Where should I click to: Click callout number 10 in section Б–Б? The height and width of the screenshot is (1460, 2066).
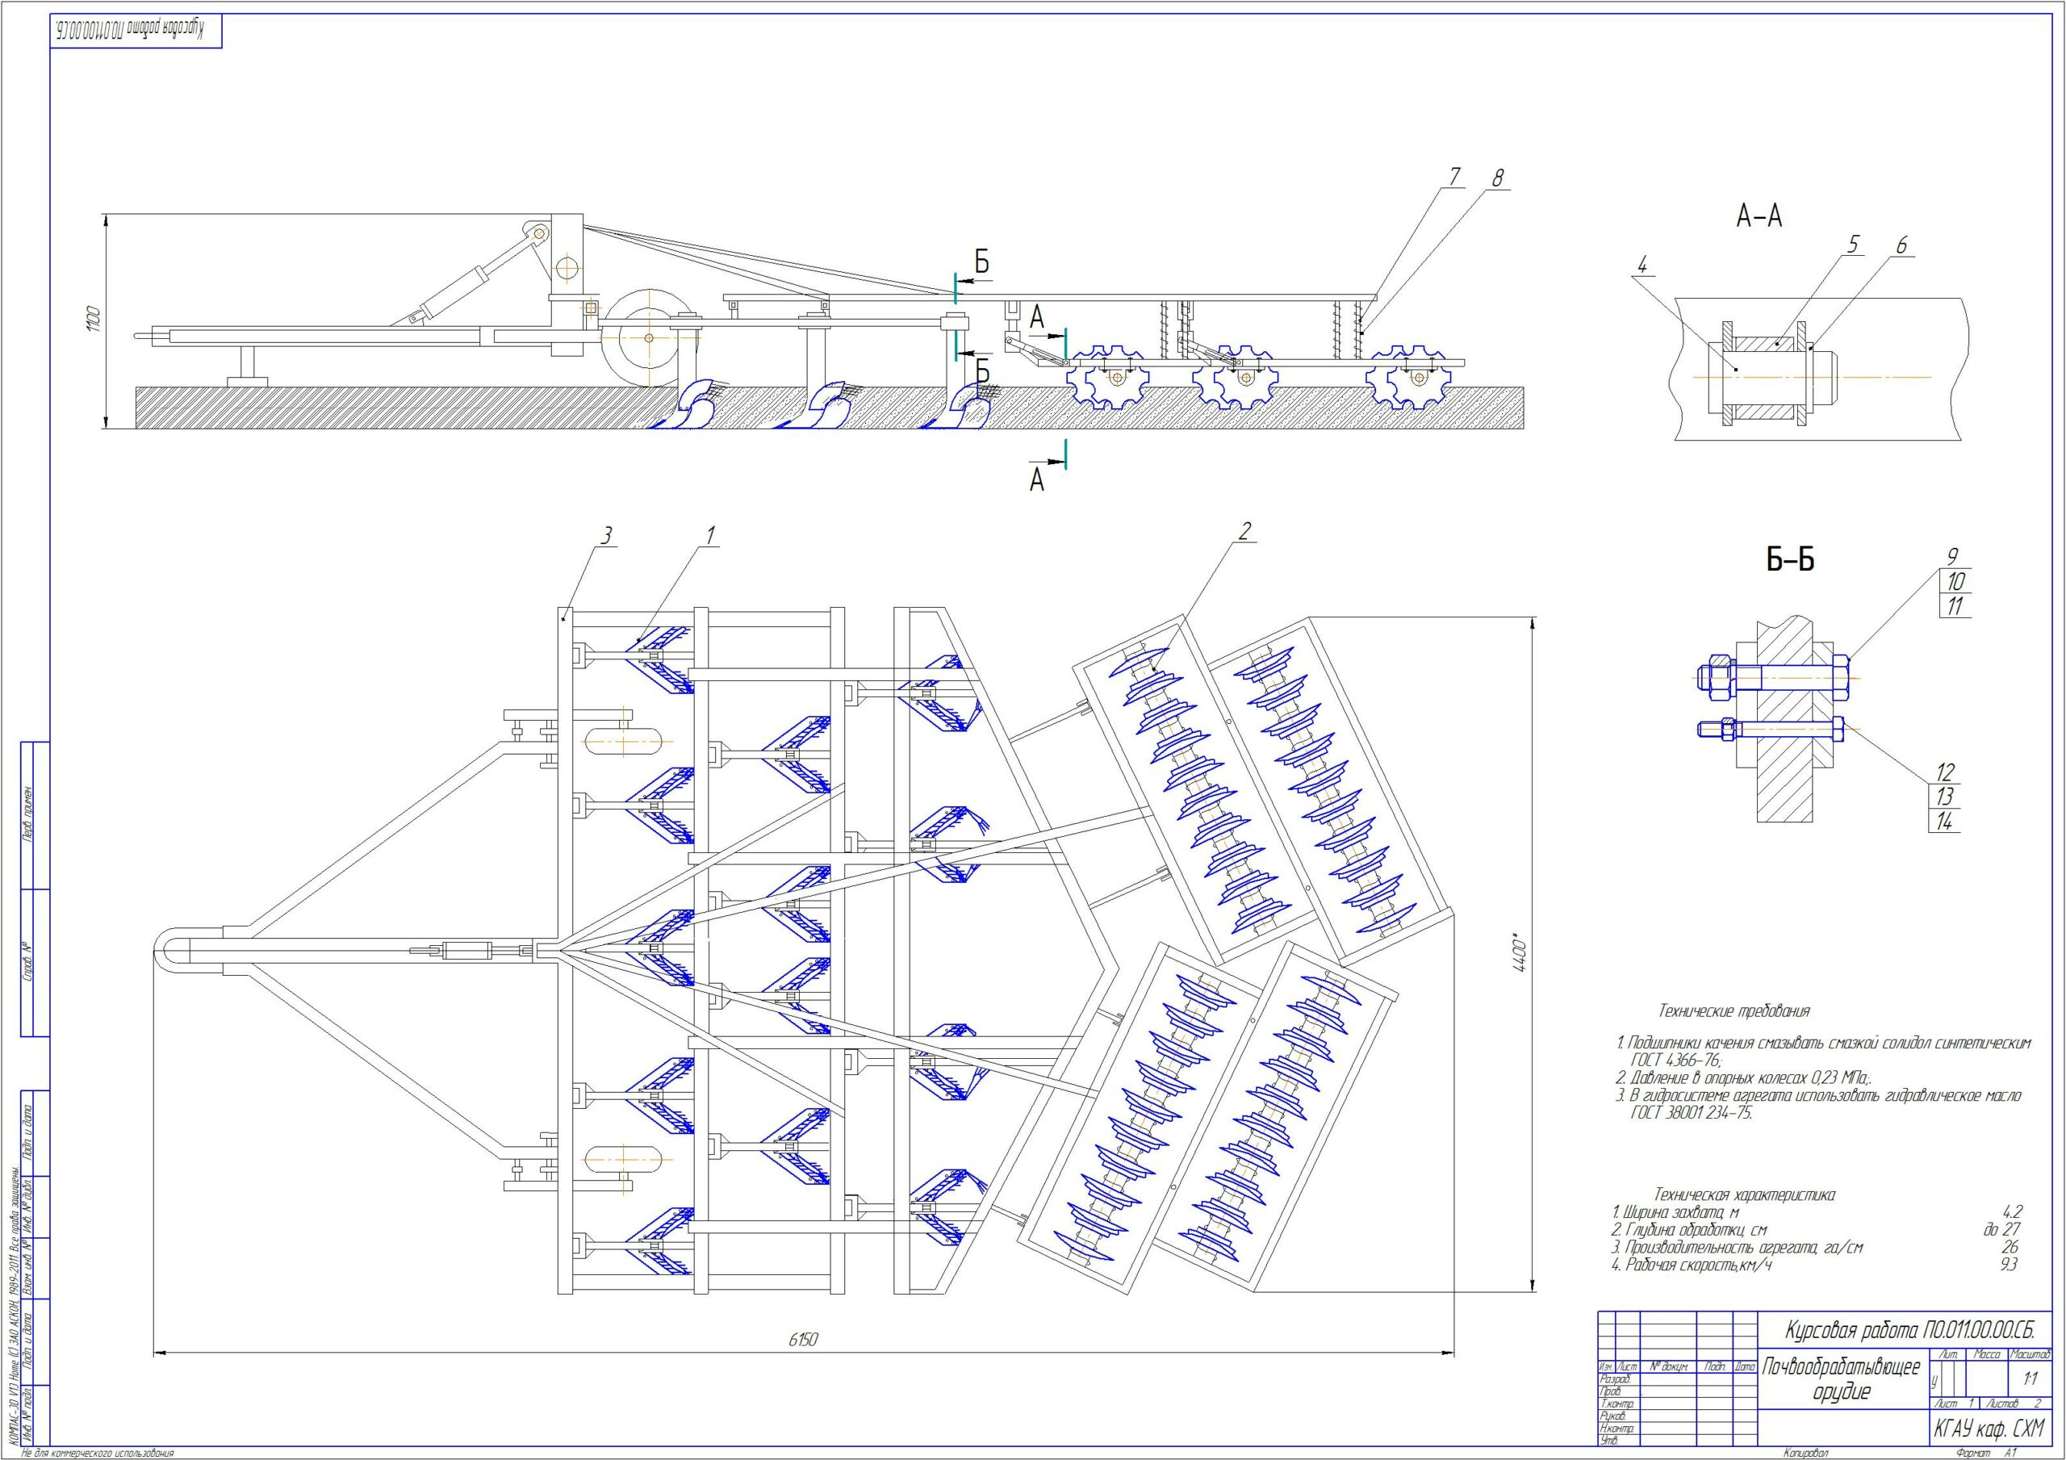point(1955,581)
